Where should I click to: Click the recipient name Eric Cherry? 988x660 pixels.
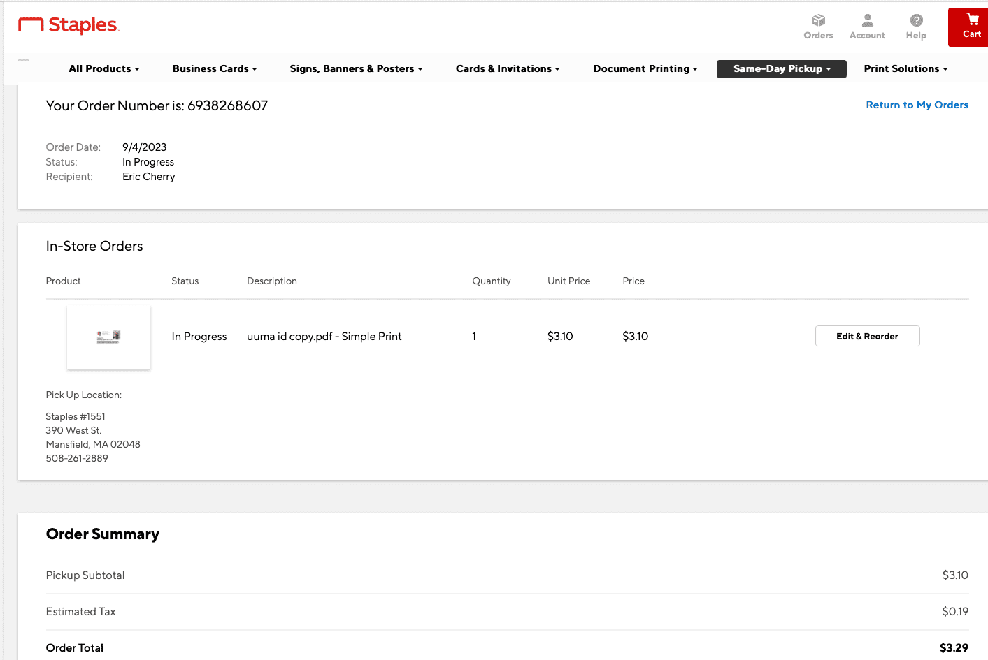[x=149, y=177]
